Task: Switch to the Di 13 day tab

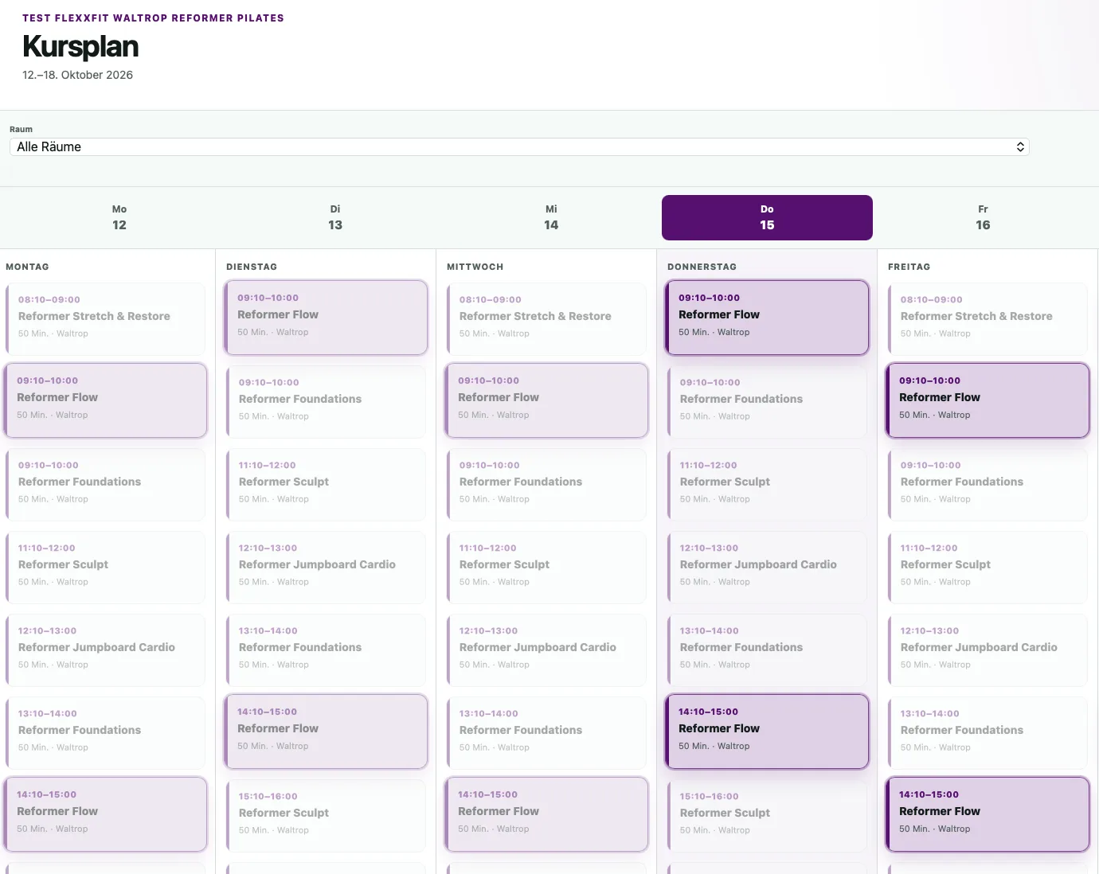Action: pyautogui.click(x=335, y=217)
